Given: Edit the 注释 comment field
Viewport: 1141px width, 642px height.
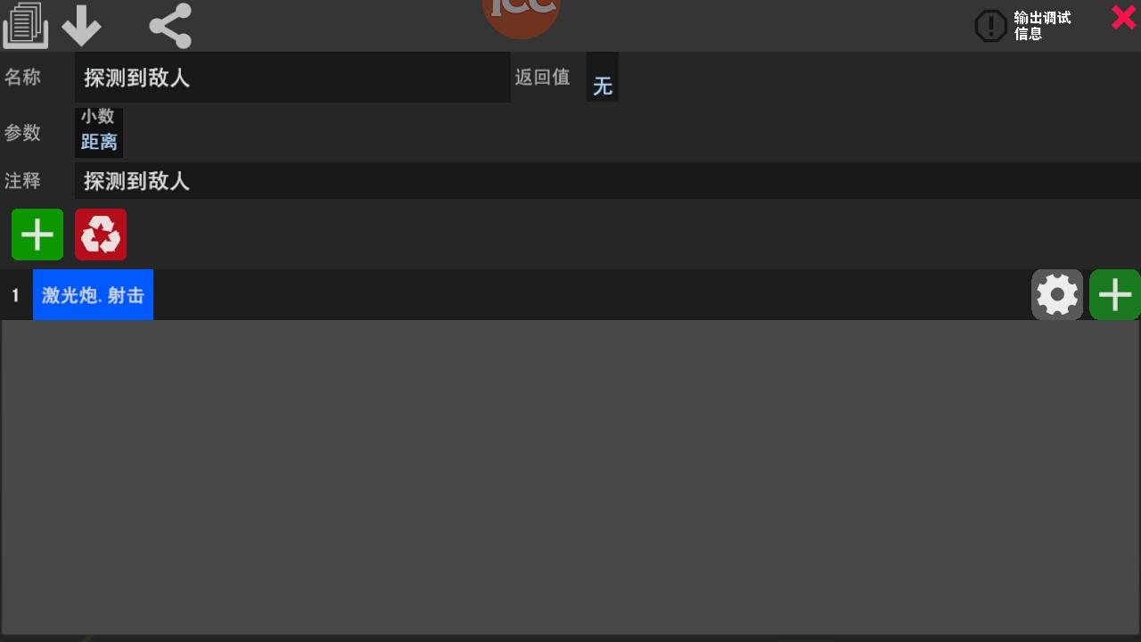Looking at the screenshot, I should (607, 181).
